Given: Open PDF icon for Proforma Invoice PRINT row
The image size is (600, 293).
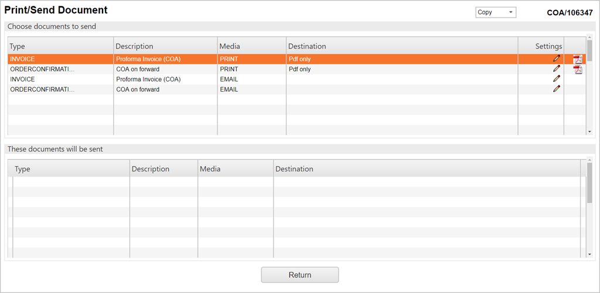Looking at the screenshot, I should coord(577,59).
